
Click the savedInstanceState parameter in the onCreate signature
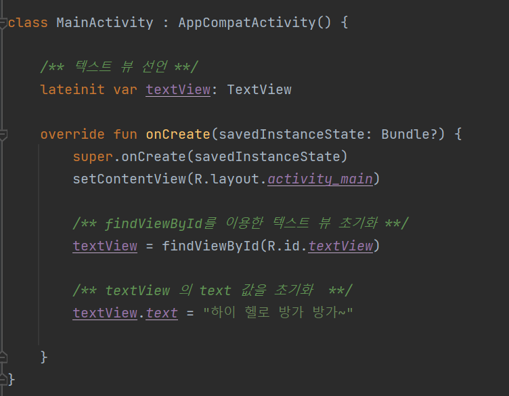[291, 135]
